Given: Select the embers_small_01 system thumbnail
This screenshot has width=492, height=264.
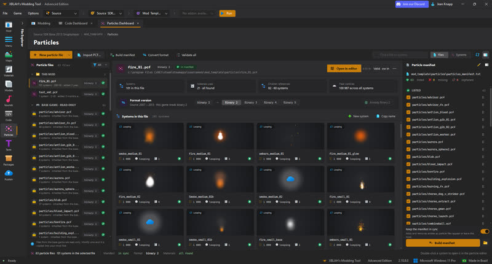Looking at the screenshot, I should [360, 222].
